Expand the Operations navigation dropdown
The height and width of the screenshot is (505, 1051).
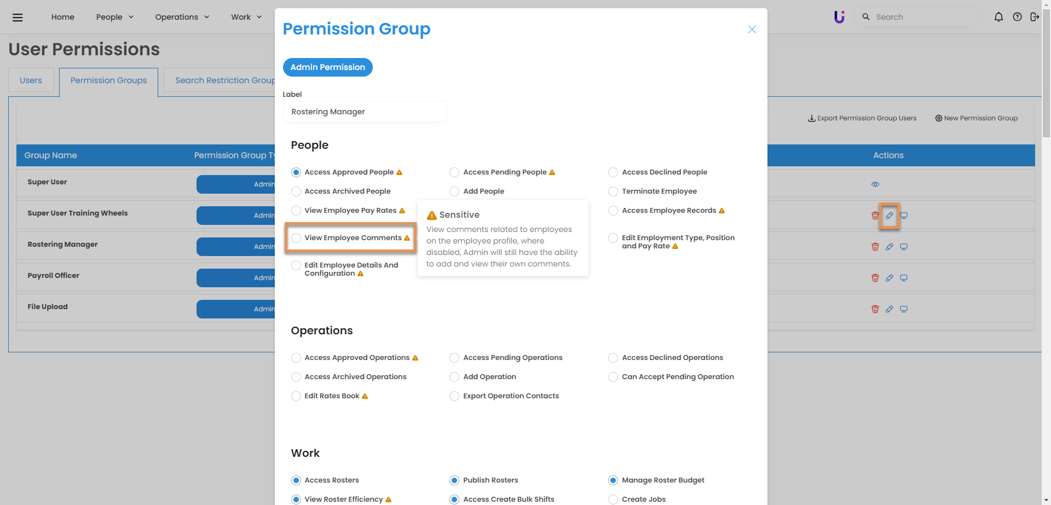182,17
